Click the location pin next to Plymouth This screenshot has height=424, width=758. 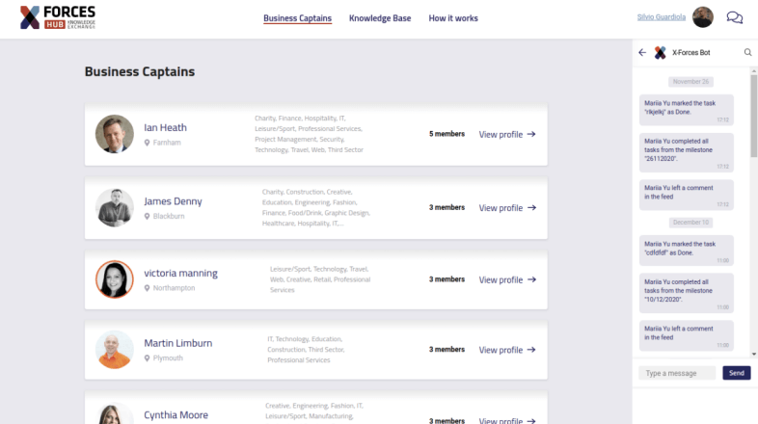click(148, 358)
